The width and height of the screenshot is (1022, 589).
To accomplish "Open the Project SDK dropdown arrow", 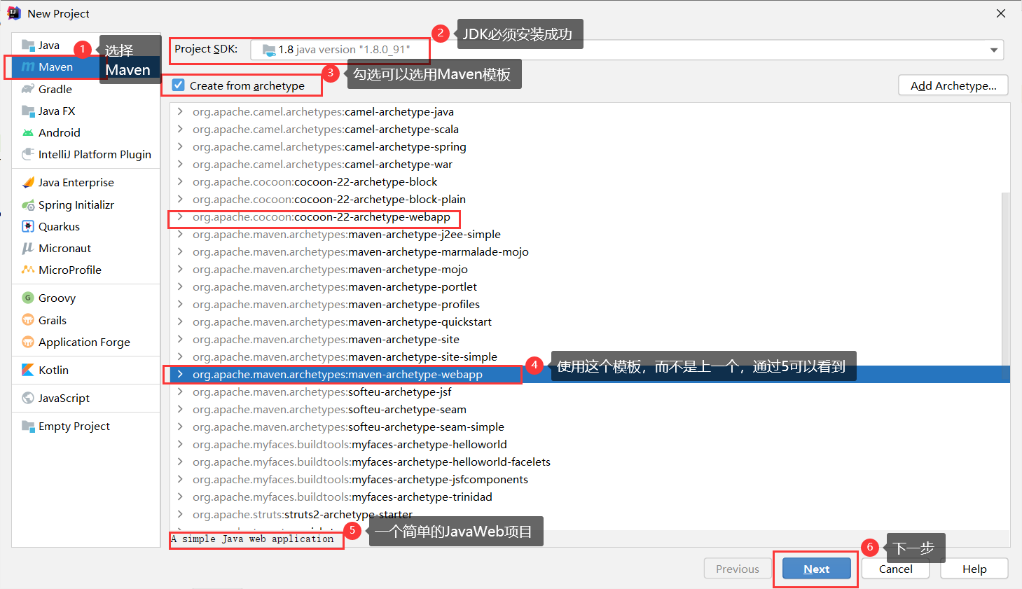I will pyautogui.click(x=993, y=50).
